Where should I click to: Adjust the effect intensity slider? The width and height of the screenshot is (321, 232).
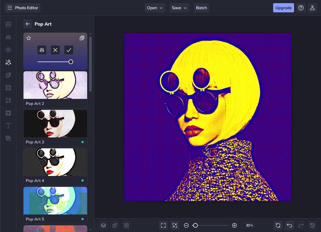tap(71, 62)
